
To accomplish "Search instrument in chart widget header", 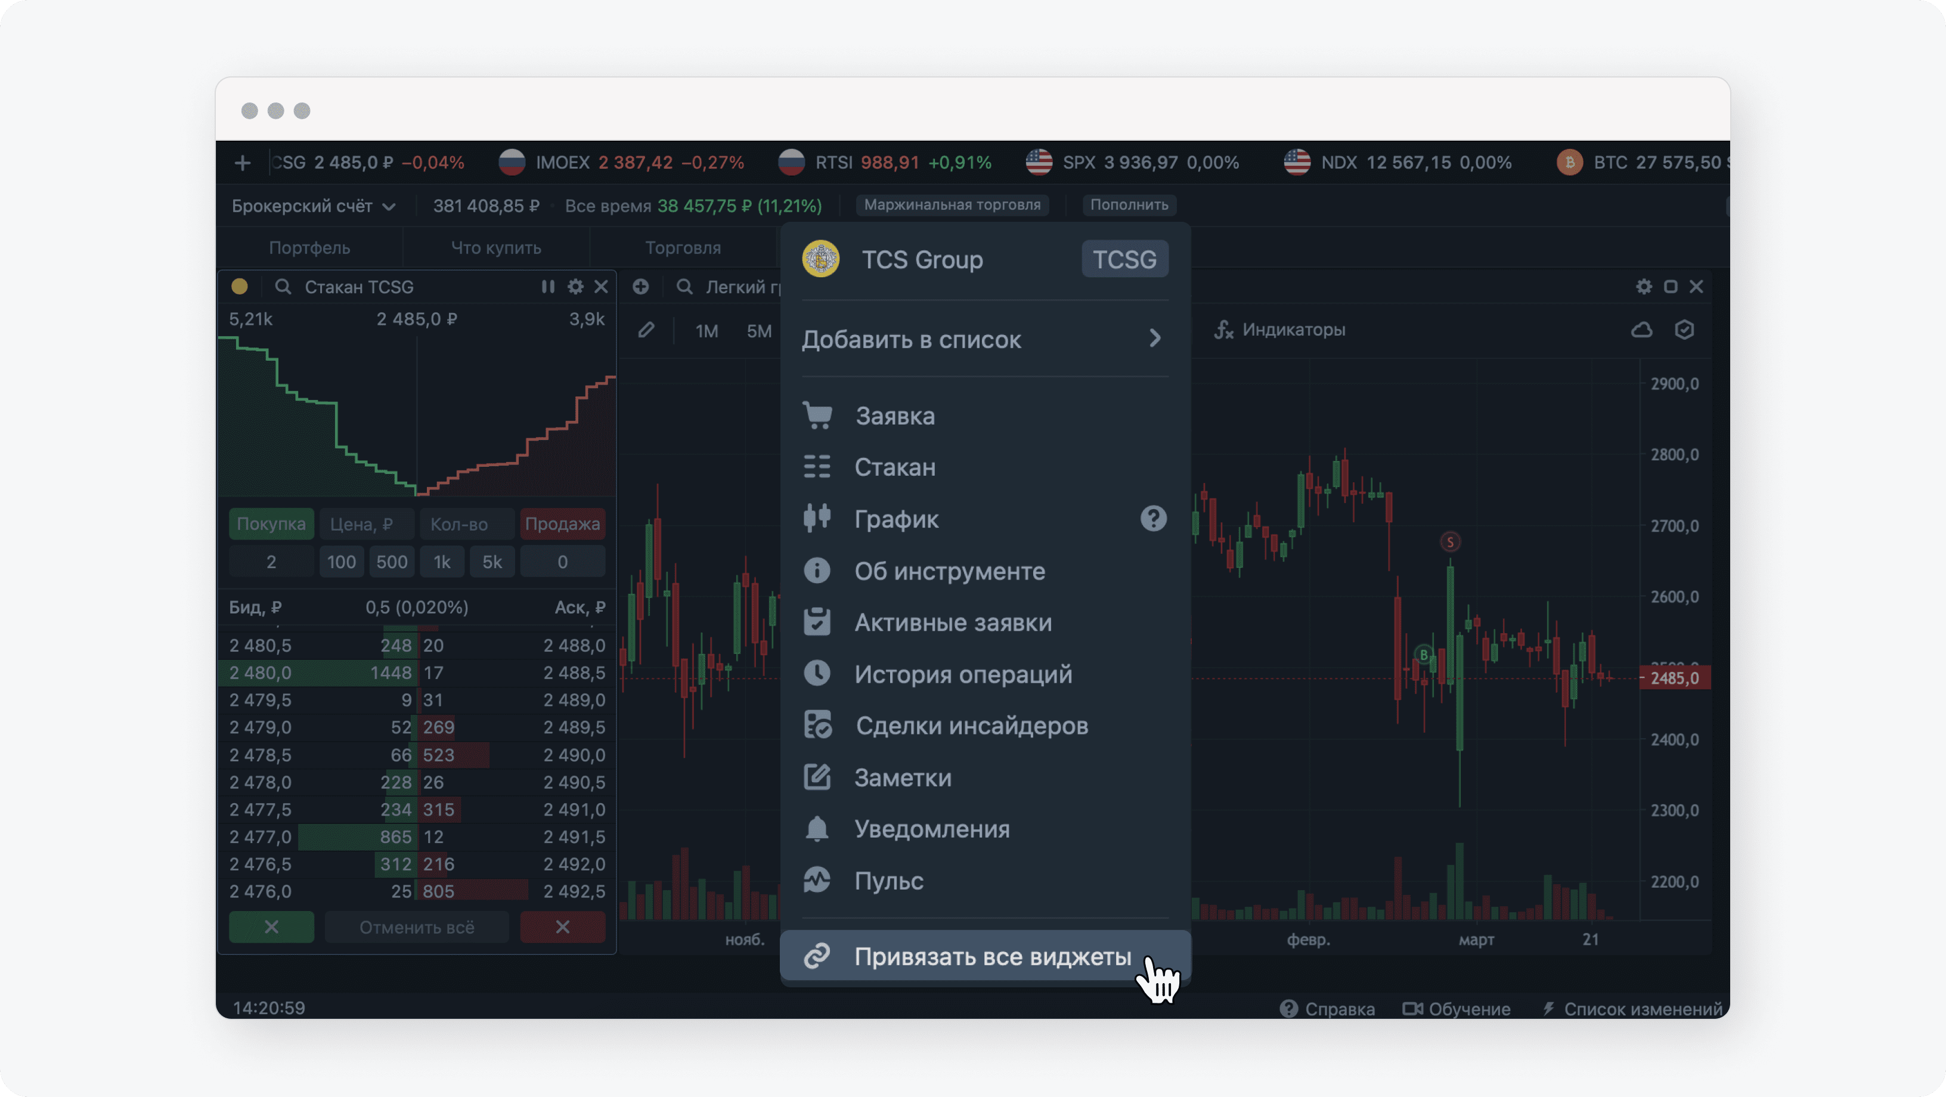I will tap(684, 286).
